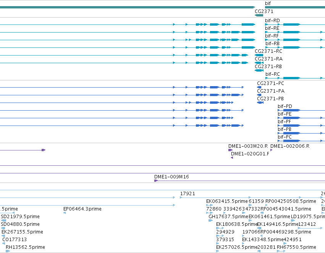325x253 pixels.
Task: Select the CG2371-RA transcript label
Action: click(268, 59)
